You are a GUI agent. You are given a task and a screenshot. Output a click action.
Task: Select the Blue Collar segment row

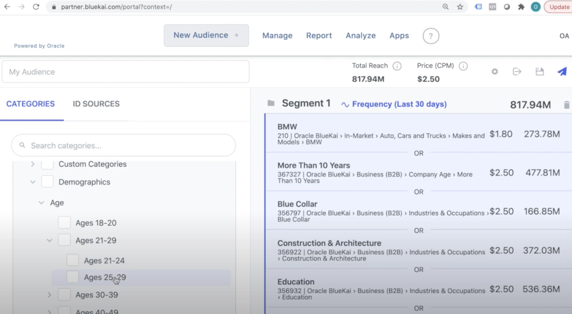pos(419,211)
